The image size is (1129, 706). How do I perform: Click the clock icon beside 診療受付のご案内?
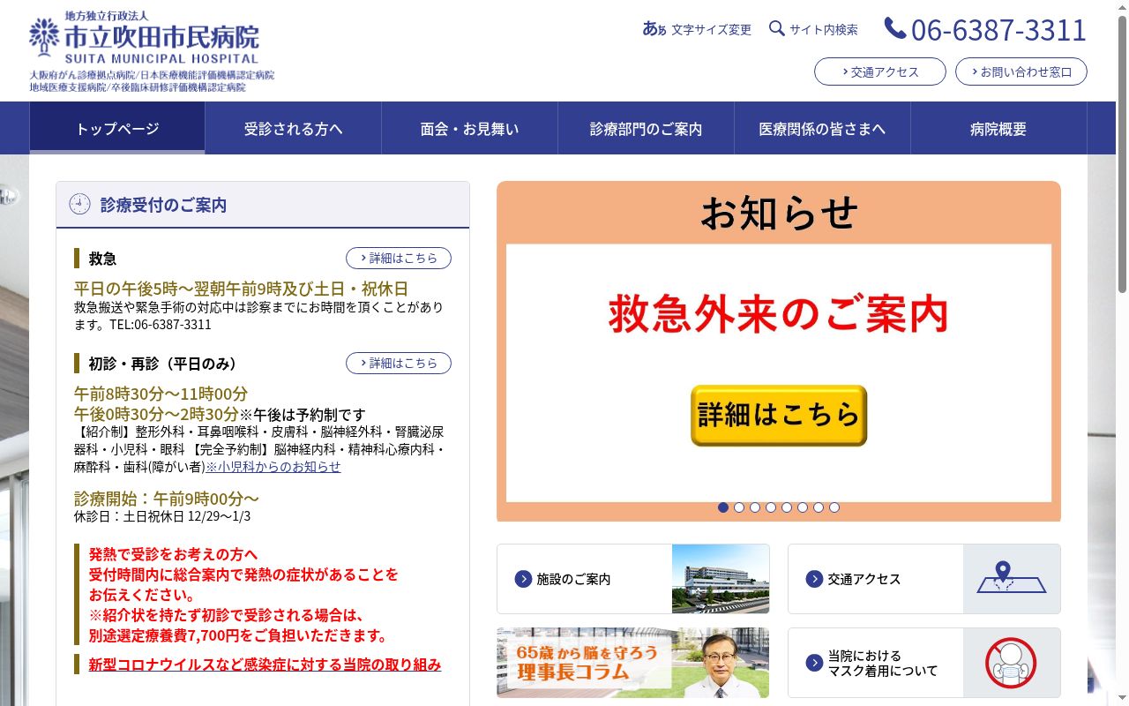pos(79,204)
